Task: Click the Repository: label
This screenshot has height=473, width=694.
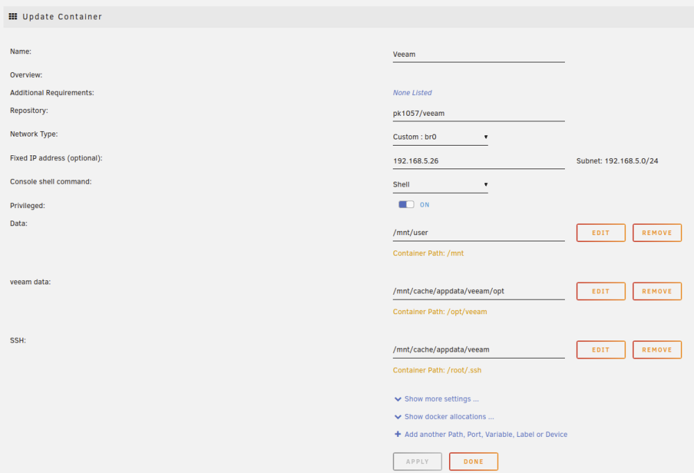Action: (28, 110)
